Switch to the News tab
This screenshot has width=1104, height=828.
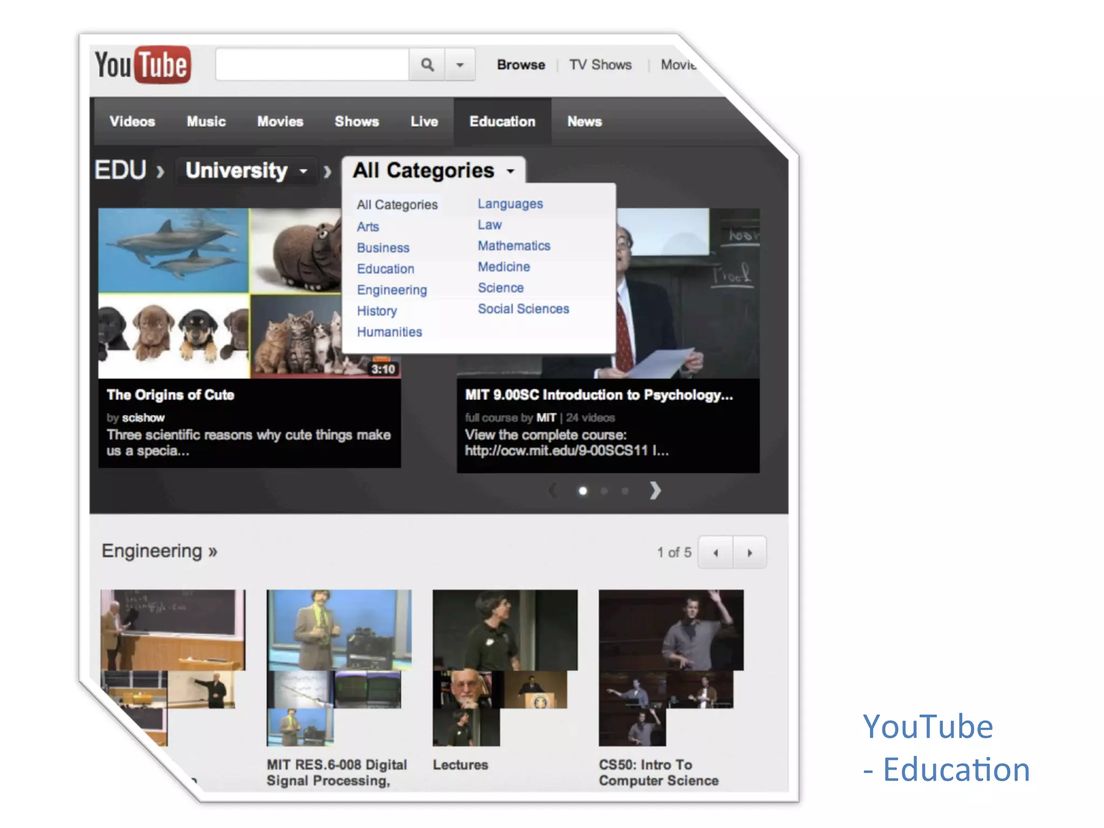point(584,121)
